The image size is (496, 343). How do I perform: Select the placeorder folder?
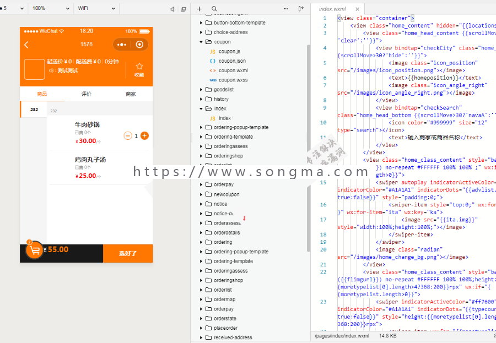pos(225,328)
